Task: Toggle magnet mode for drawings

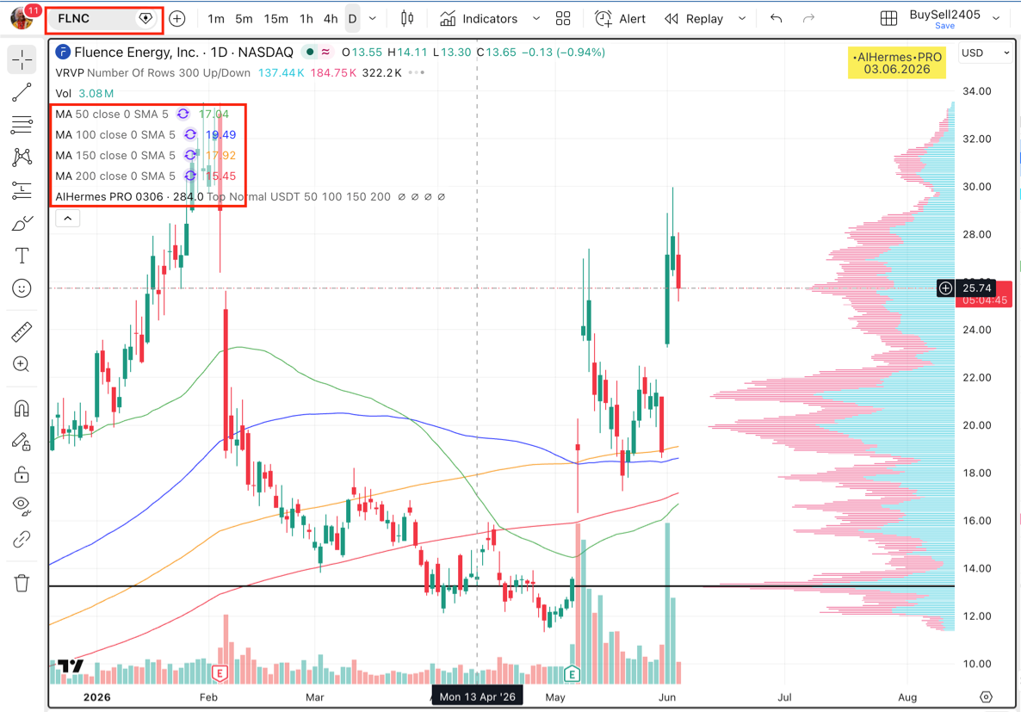Action: point(22,408)
